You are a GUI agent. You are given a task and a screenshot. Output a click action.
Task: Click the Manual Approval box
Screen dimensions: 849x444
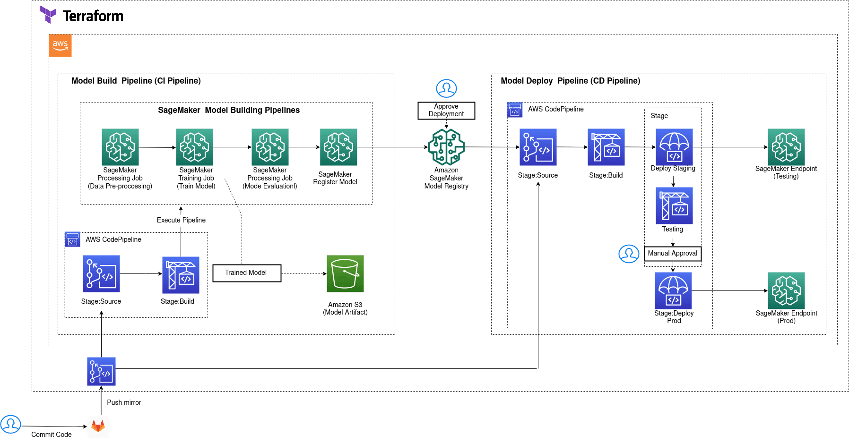coord(672,254)
